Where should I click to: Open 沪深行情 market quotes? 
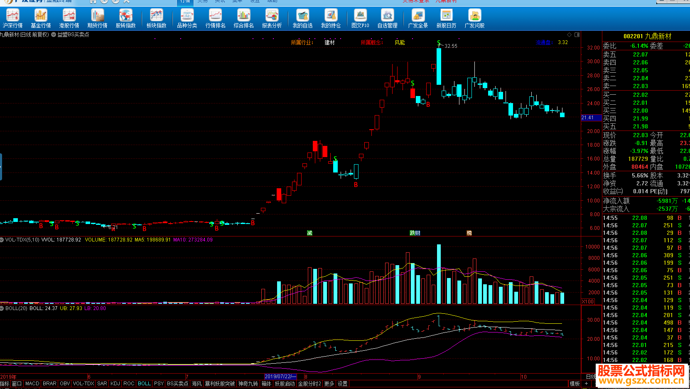(12, 19)
